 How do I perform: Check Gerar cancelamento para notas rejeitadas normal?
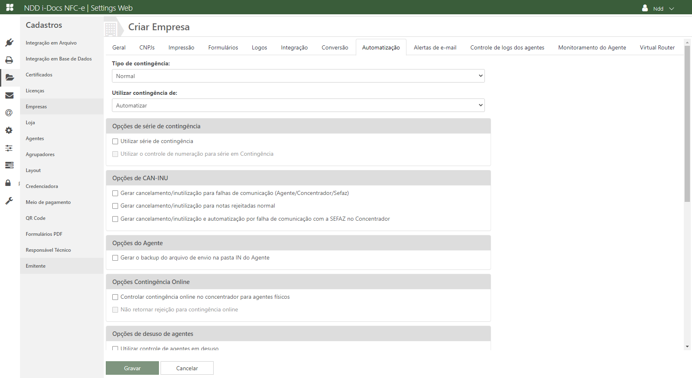tap(115, 206)
